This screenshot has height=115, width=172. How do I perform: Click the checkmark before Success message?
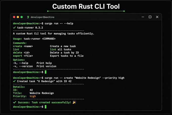14,102
